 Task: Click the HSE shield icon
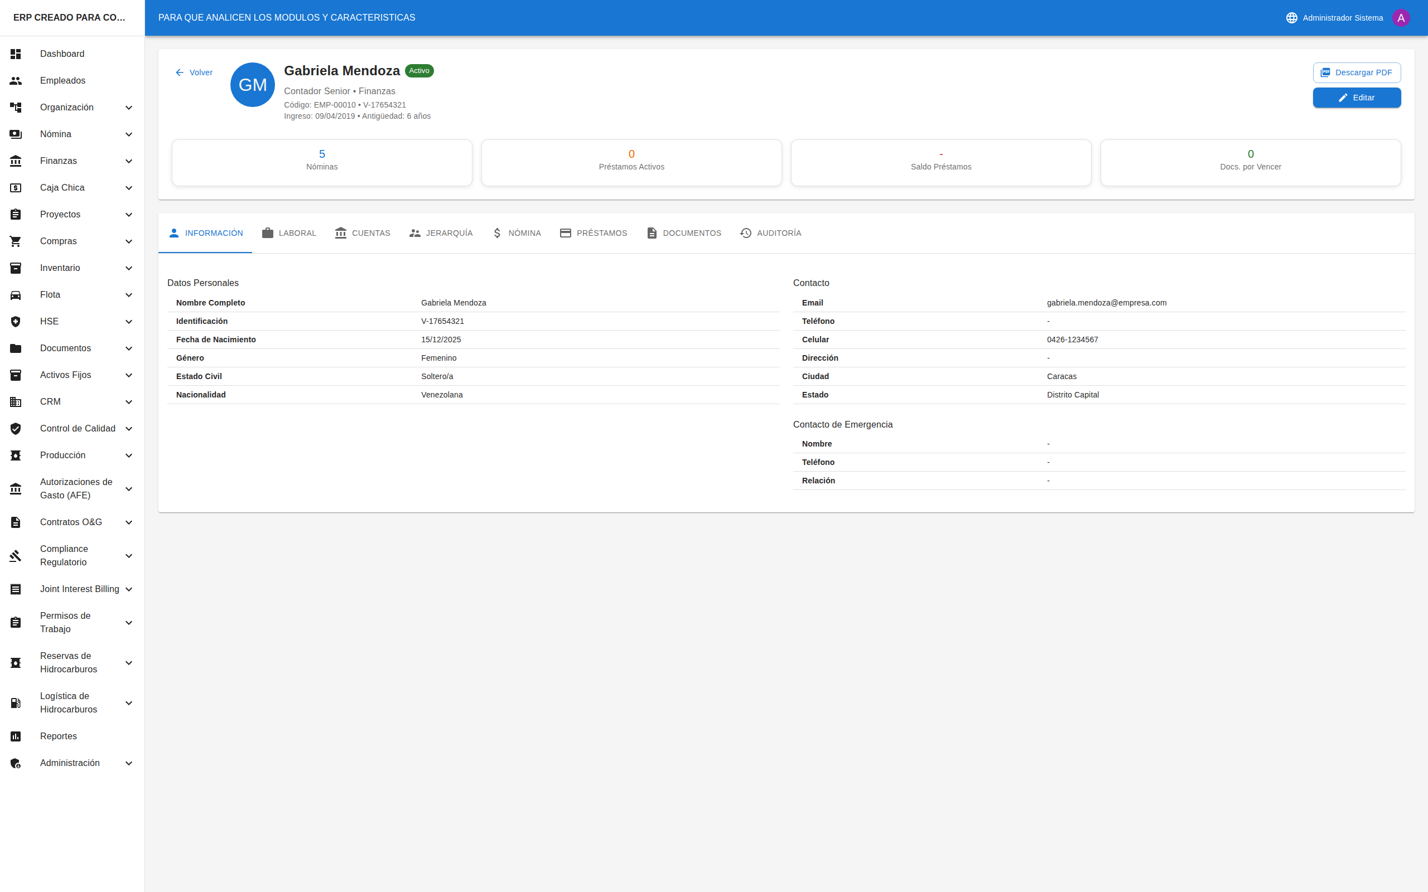(16, 322)
